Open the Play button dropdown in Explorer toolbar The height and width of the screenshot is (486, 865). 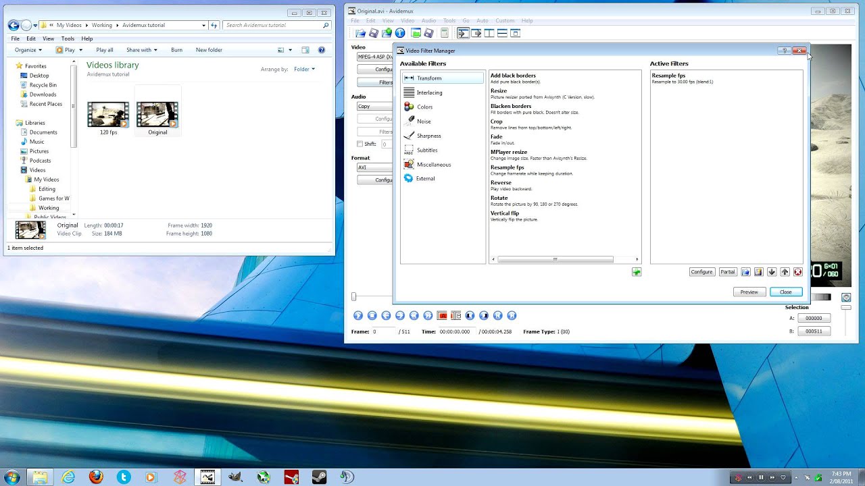[80, 50]
